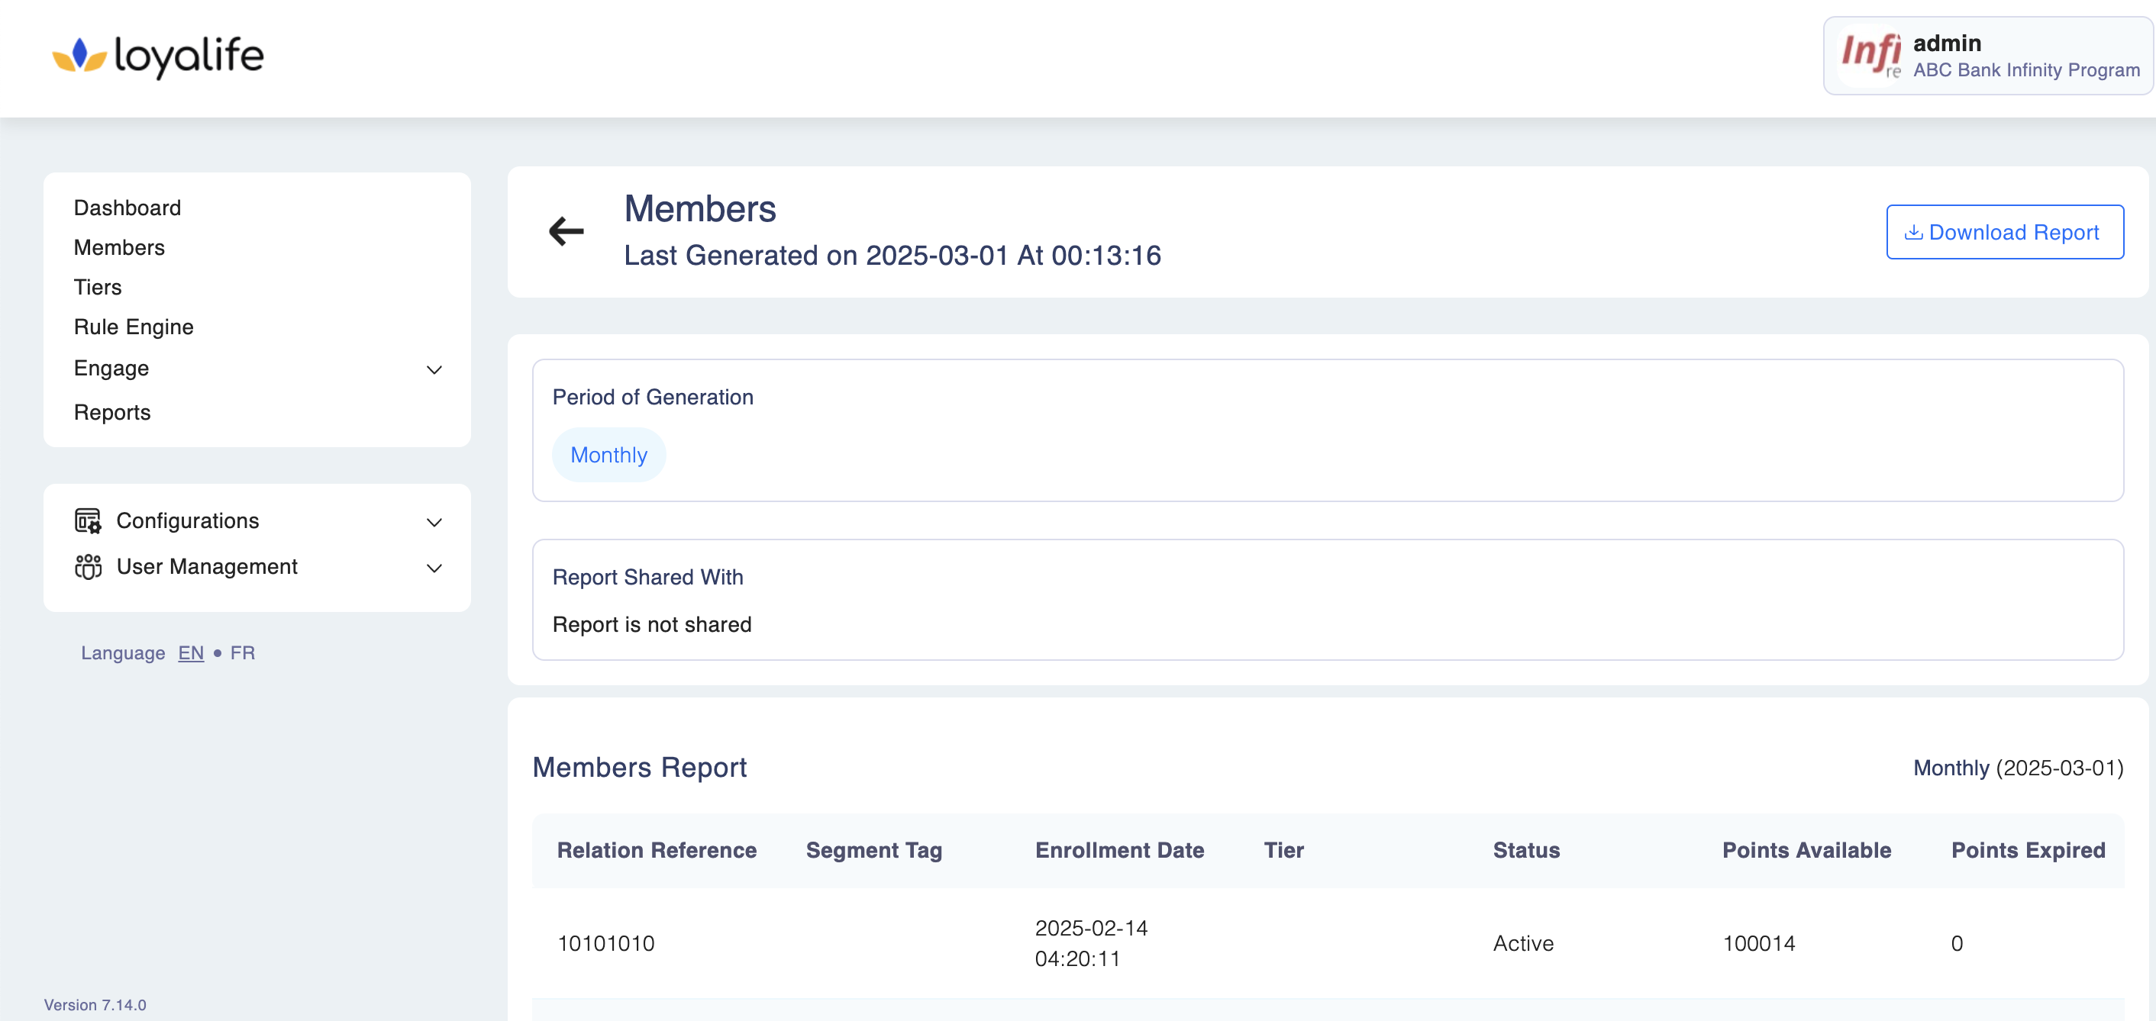2156x1021 pixels.
Task: Expand the Configurations chevron
Action: click(x=434, y=522)
